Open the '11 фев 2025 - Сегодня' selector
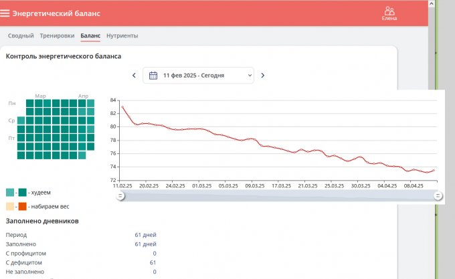Viewport: 455px width, 279px height. [198, 76]
